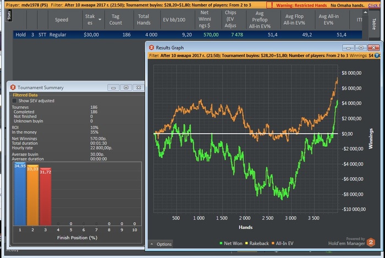Click the Total duration 00:01:30 value

pyautogui.click(x=98, y=143)
